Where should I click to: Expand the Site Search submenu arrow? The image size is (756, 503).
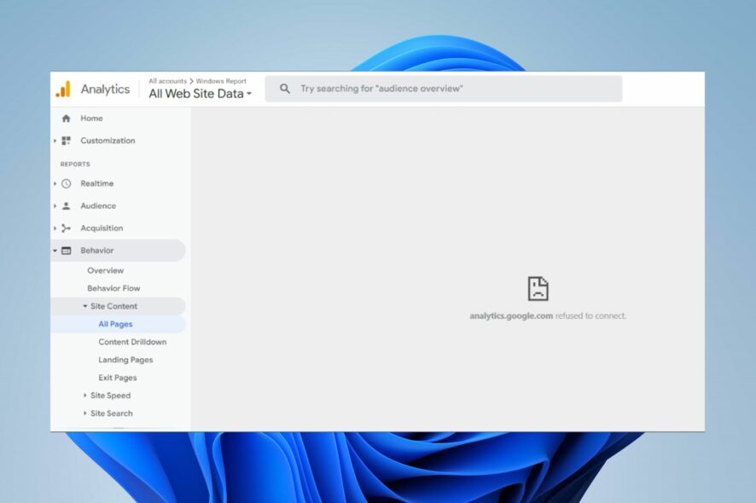[x=84, y=413]
